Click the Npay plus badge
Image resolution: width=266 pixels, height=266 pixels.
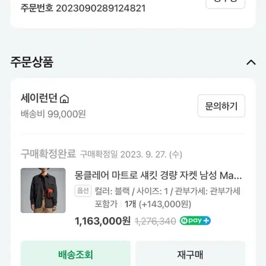coord(195,220)
